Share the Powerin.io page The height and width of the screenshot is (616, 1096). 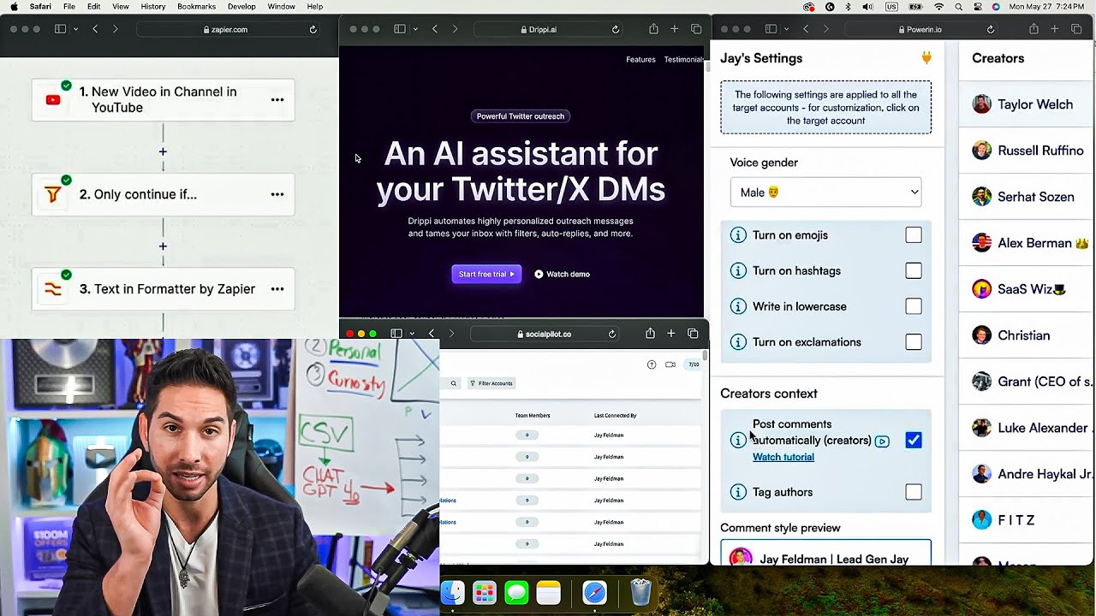1033,29
